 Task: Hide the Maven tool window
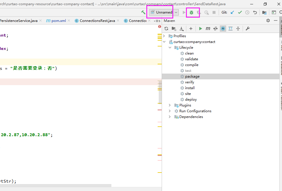click(x=275, y=21)
